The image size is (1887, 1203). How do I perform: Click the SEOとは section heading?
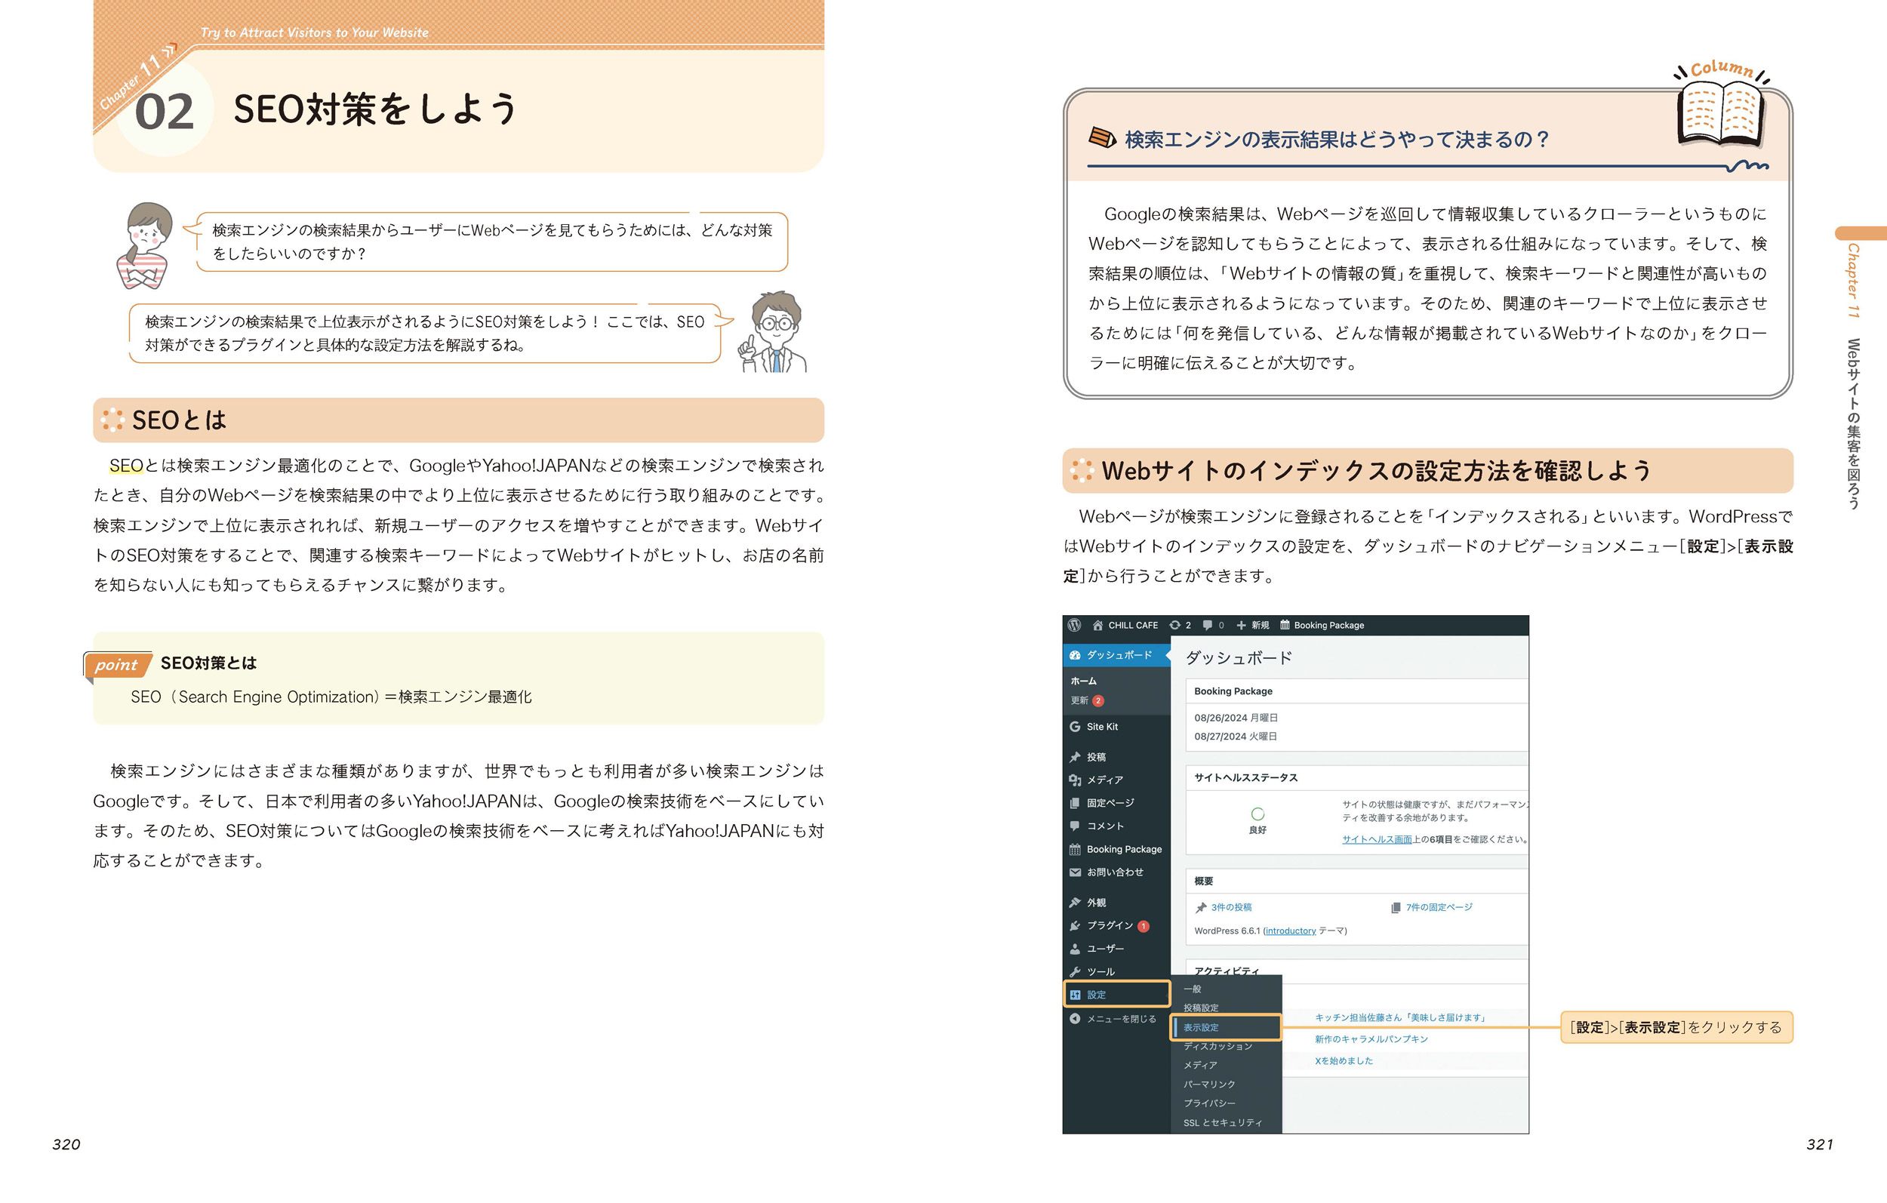[x=179, y=420]
